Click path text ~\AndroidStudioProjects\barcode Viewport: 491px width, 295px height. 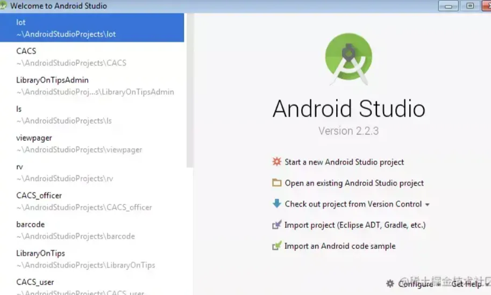(75, 236)
